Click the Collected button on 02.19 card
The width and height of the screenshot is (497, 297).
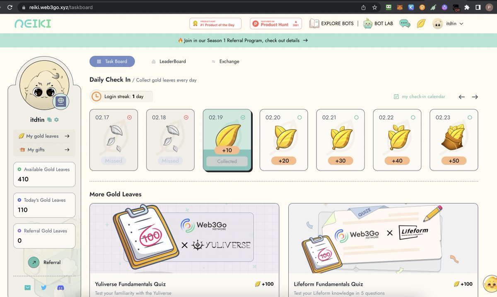pos(227,161)
